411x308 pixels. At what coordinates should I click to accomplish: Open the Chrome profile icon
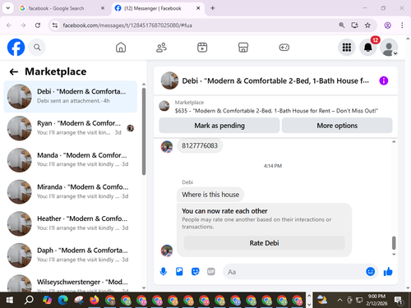[x=387, y=25]
